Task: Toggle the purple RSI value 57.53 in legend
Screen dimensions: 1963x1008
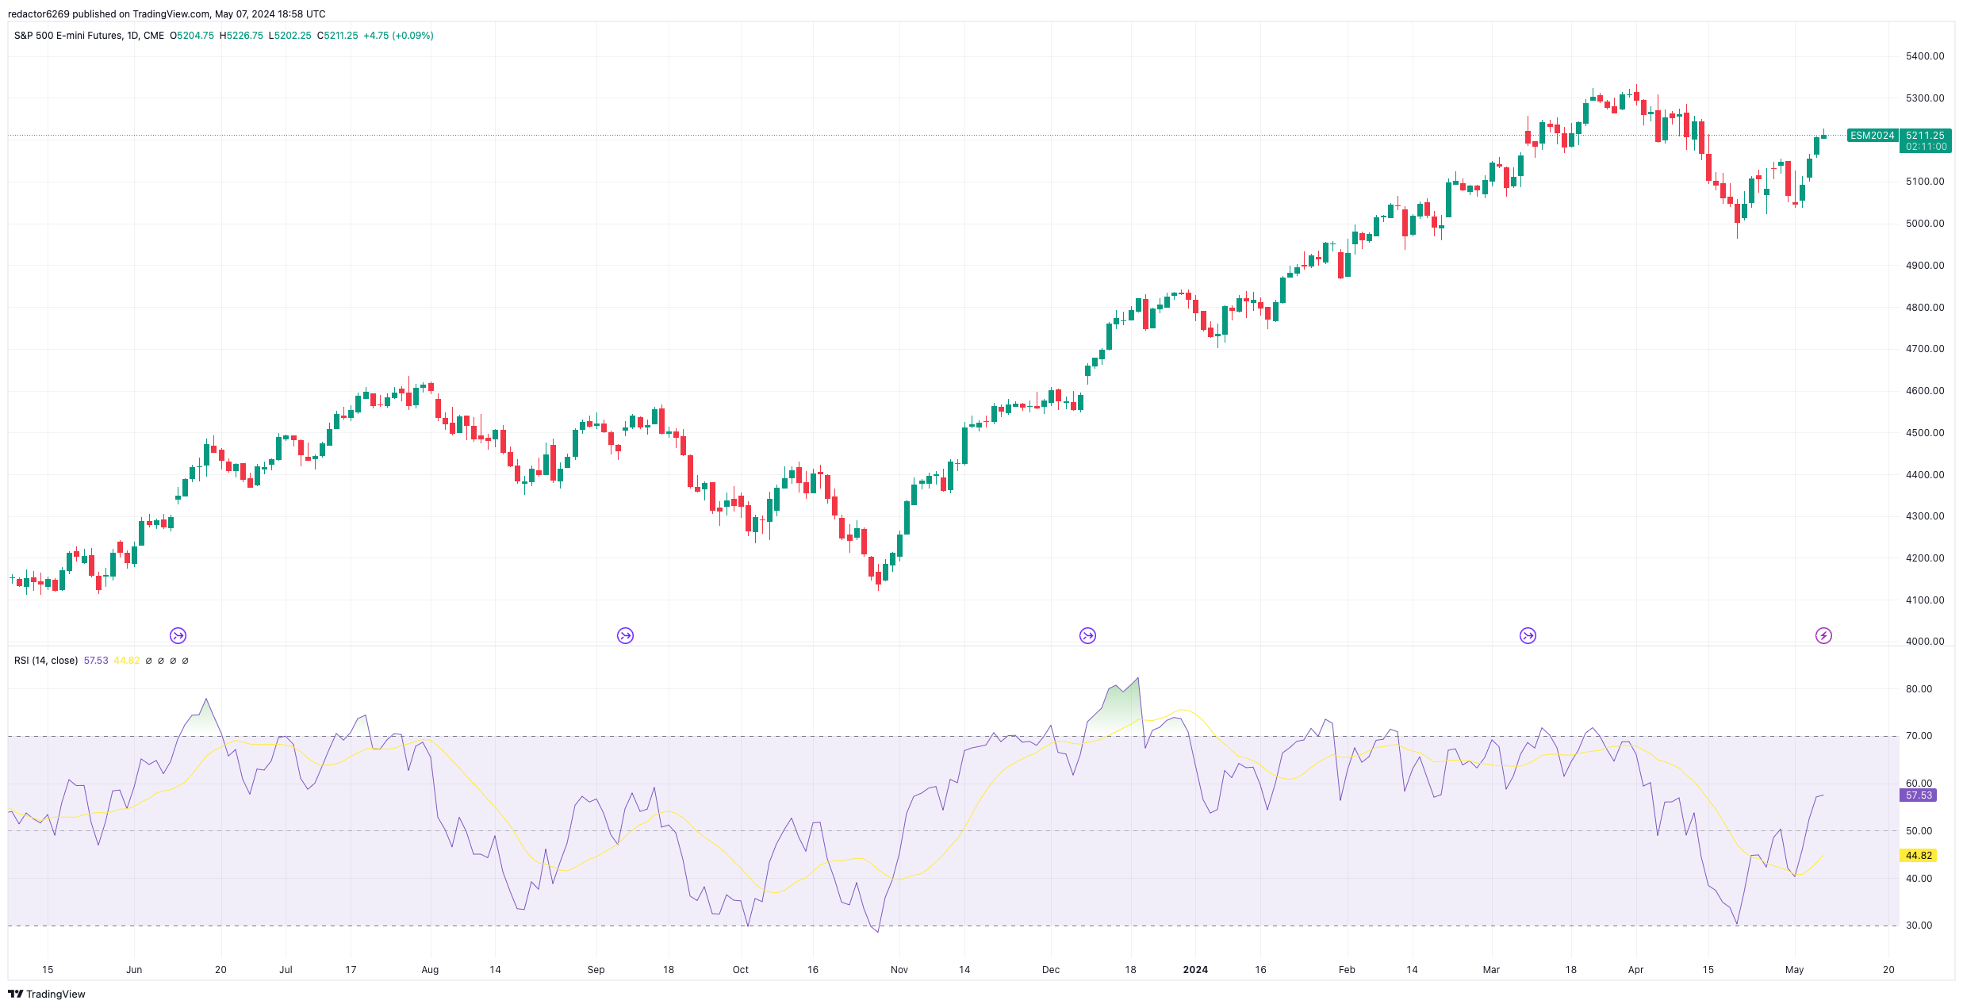Action: pyautogui.click(x=94, y=660)
